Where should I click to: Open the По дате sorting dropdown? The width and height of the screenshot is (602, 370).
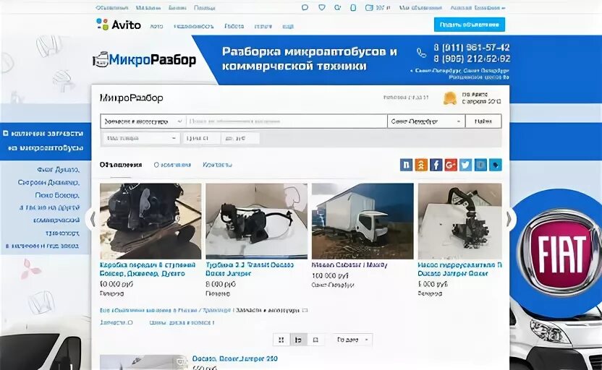[352, 340]
